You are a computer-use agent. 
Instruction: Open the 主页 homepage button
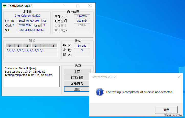point(77,72)
